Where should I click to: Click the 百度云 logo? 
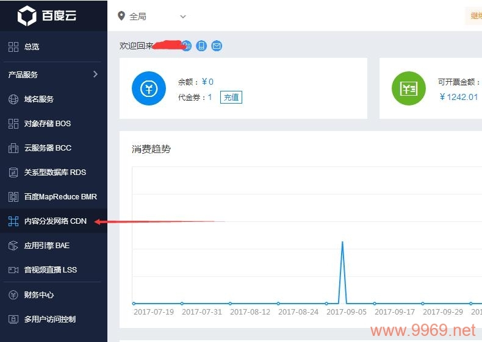click(x=47, y=15)
